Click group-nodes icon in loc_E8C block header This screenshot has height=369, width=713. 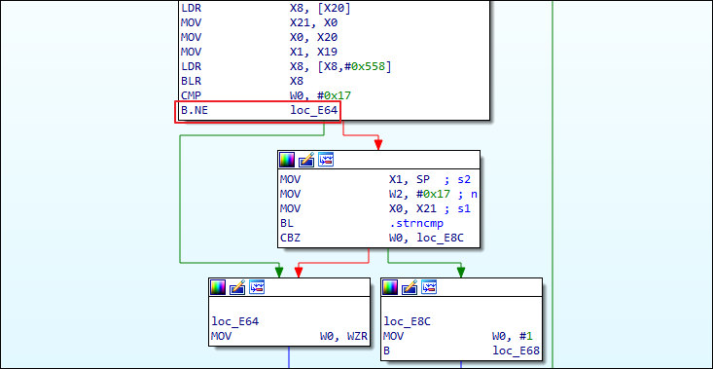pyautogui.click(x=429, y=287)
